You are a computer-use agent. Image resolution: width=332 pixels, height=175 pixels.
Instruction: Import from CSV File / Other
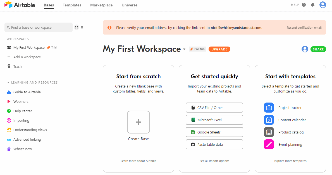click(214, 108)
